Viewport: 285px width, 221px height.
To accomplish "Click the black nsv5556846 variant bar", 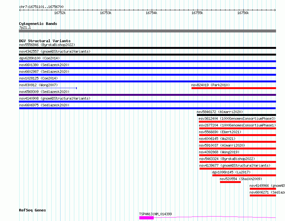I will click(147, 48).
